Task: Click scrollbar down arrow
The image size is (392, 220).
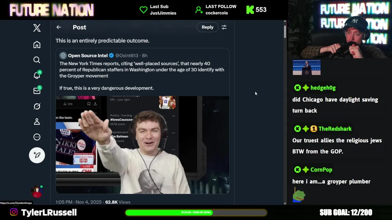Action: point(285,203)
